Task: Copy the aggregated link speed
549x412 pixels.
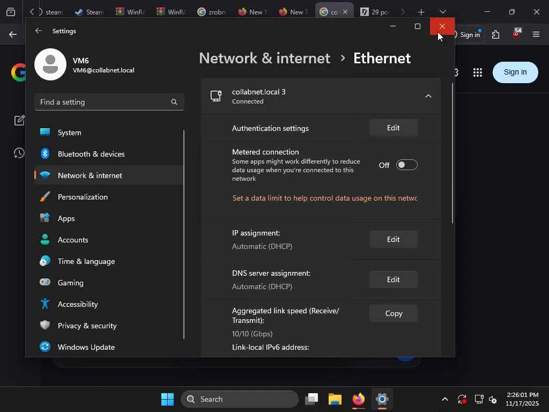Action: [x=393, y=313]
